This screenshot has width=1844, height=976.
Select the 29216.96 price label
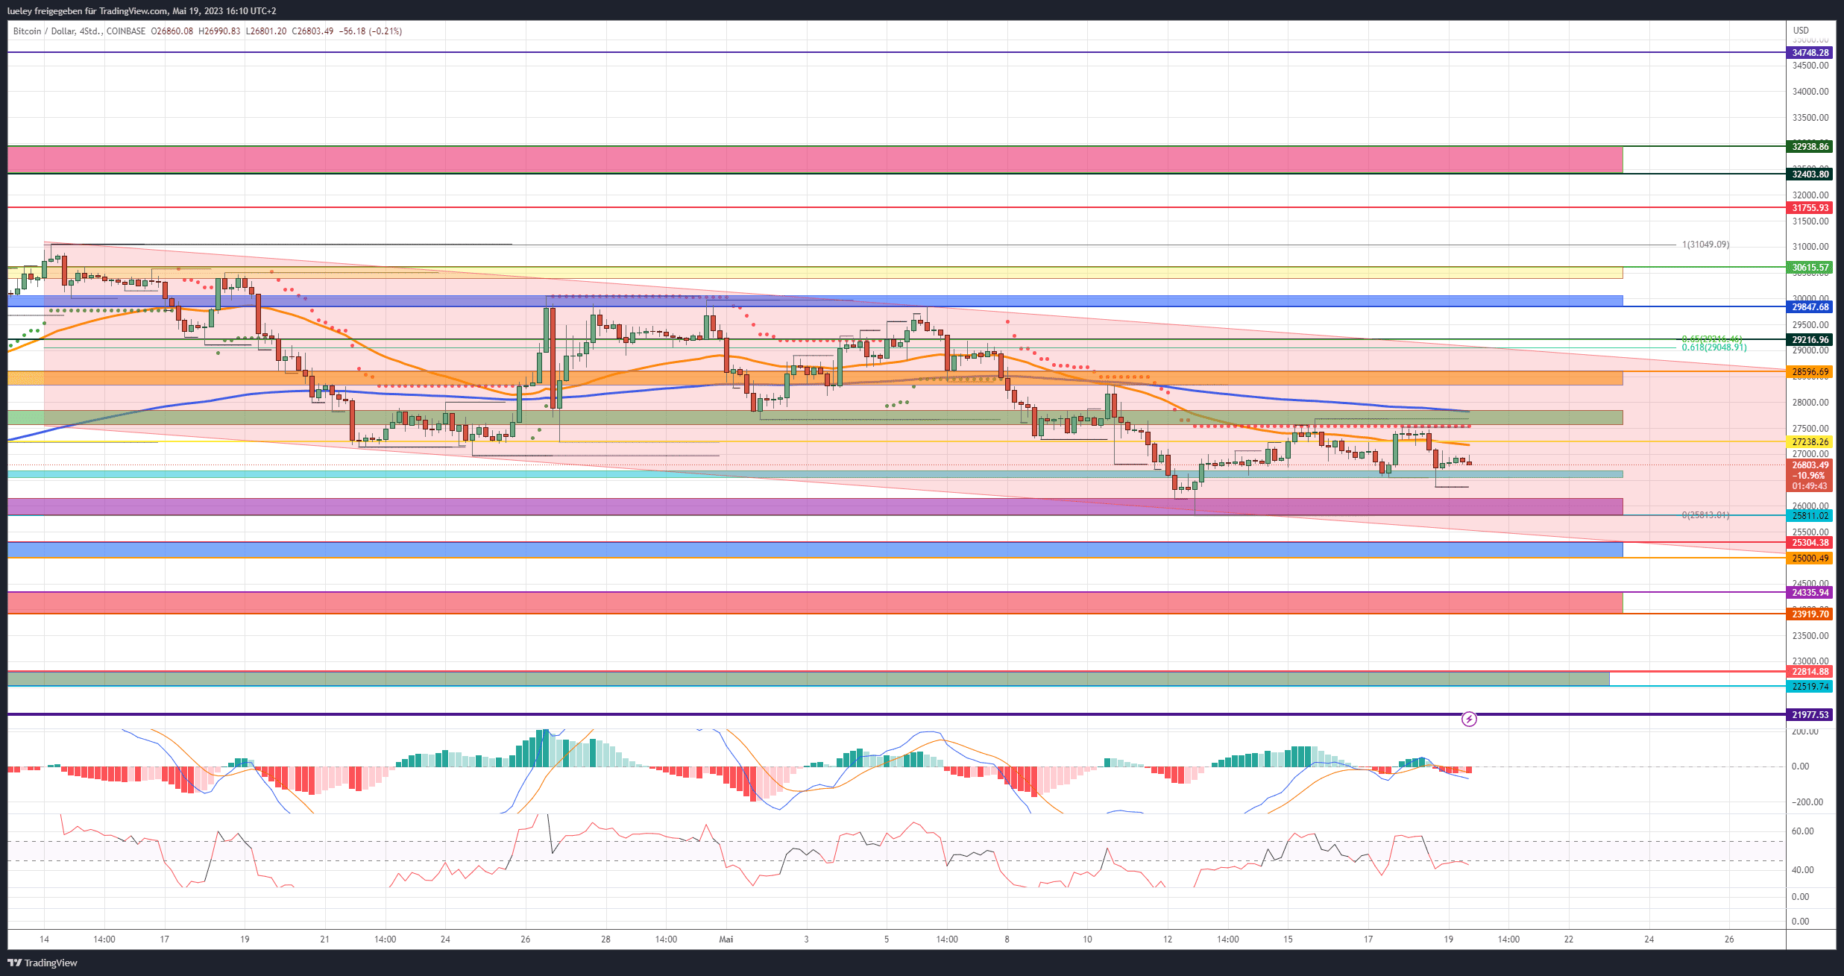(1810, 340)
